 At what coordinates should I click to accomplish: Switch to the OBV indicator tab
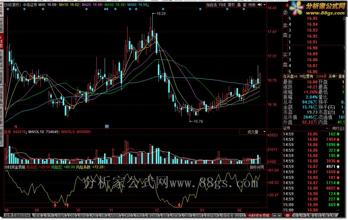[187, 216]
